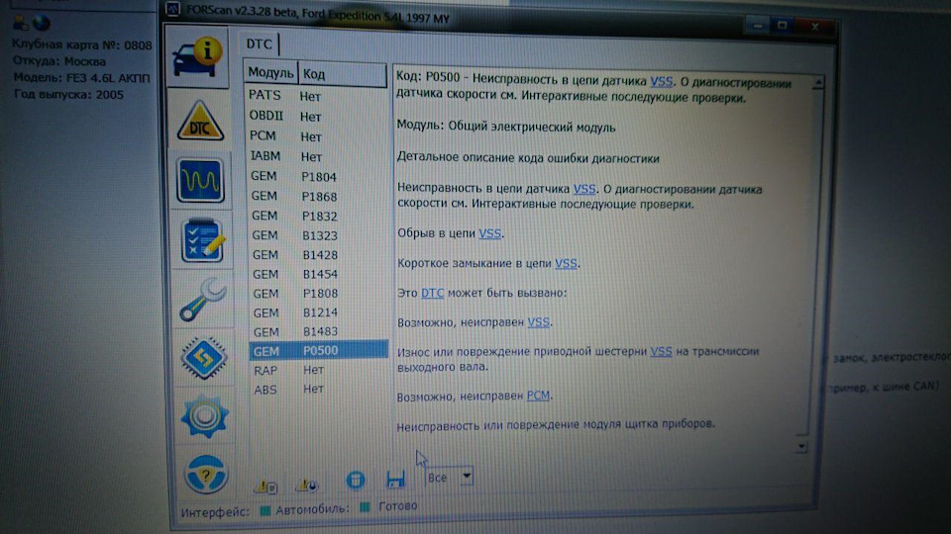951x534 pixels.
Task: Click the description scrollbar down arrow
Action: coord(801,447)
